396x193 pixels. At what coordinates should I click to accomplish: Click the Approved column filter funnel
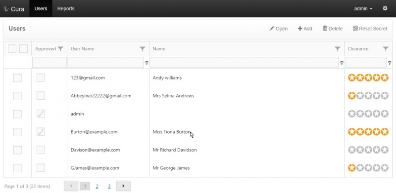pos(60,49)
